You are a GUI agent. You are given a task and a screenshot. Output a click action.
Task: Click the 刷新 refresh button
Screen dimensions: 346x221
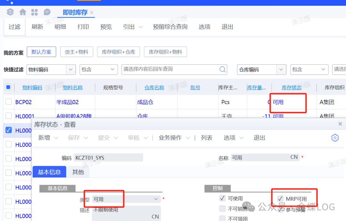(x=37, y=27)
